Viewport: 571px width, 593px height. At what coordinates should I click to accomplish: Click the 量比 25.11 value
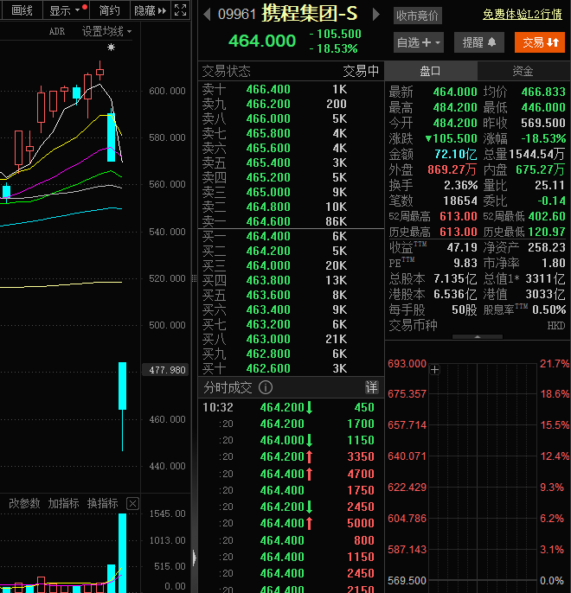click(550, 185)
